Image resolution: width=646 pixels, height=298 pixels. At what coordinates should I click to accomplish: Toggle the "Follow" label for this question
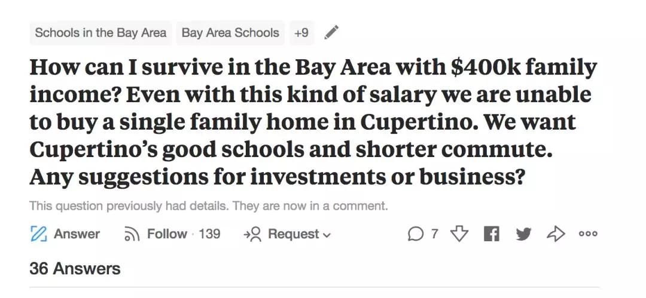pos(167,234)
